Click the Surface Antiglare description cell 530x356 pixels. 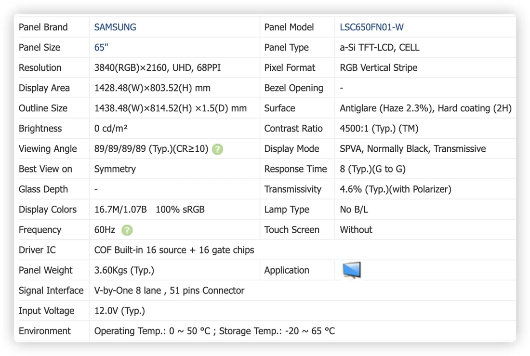click(x=425, y=108)
